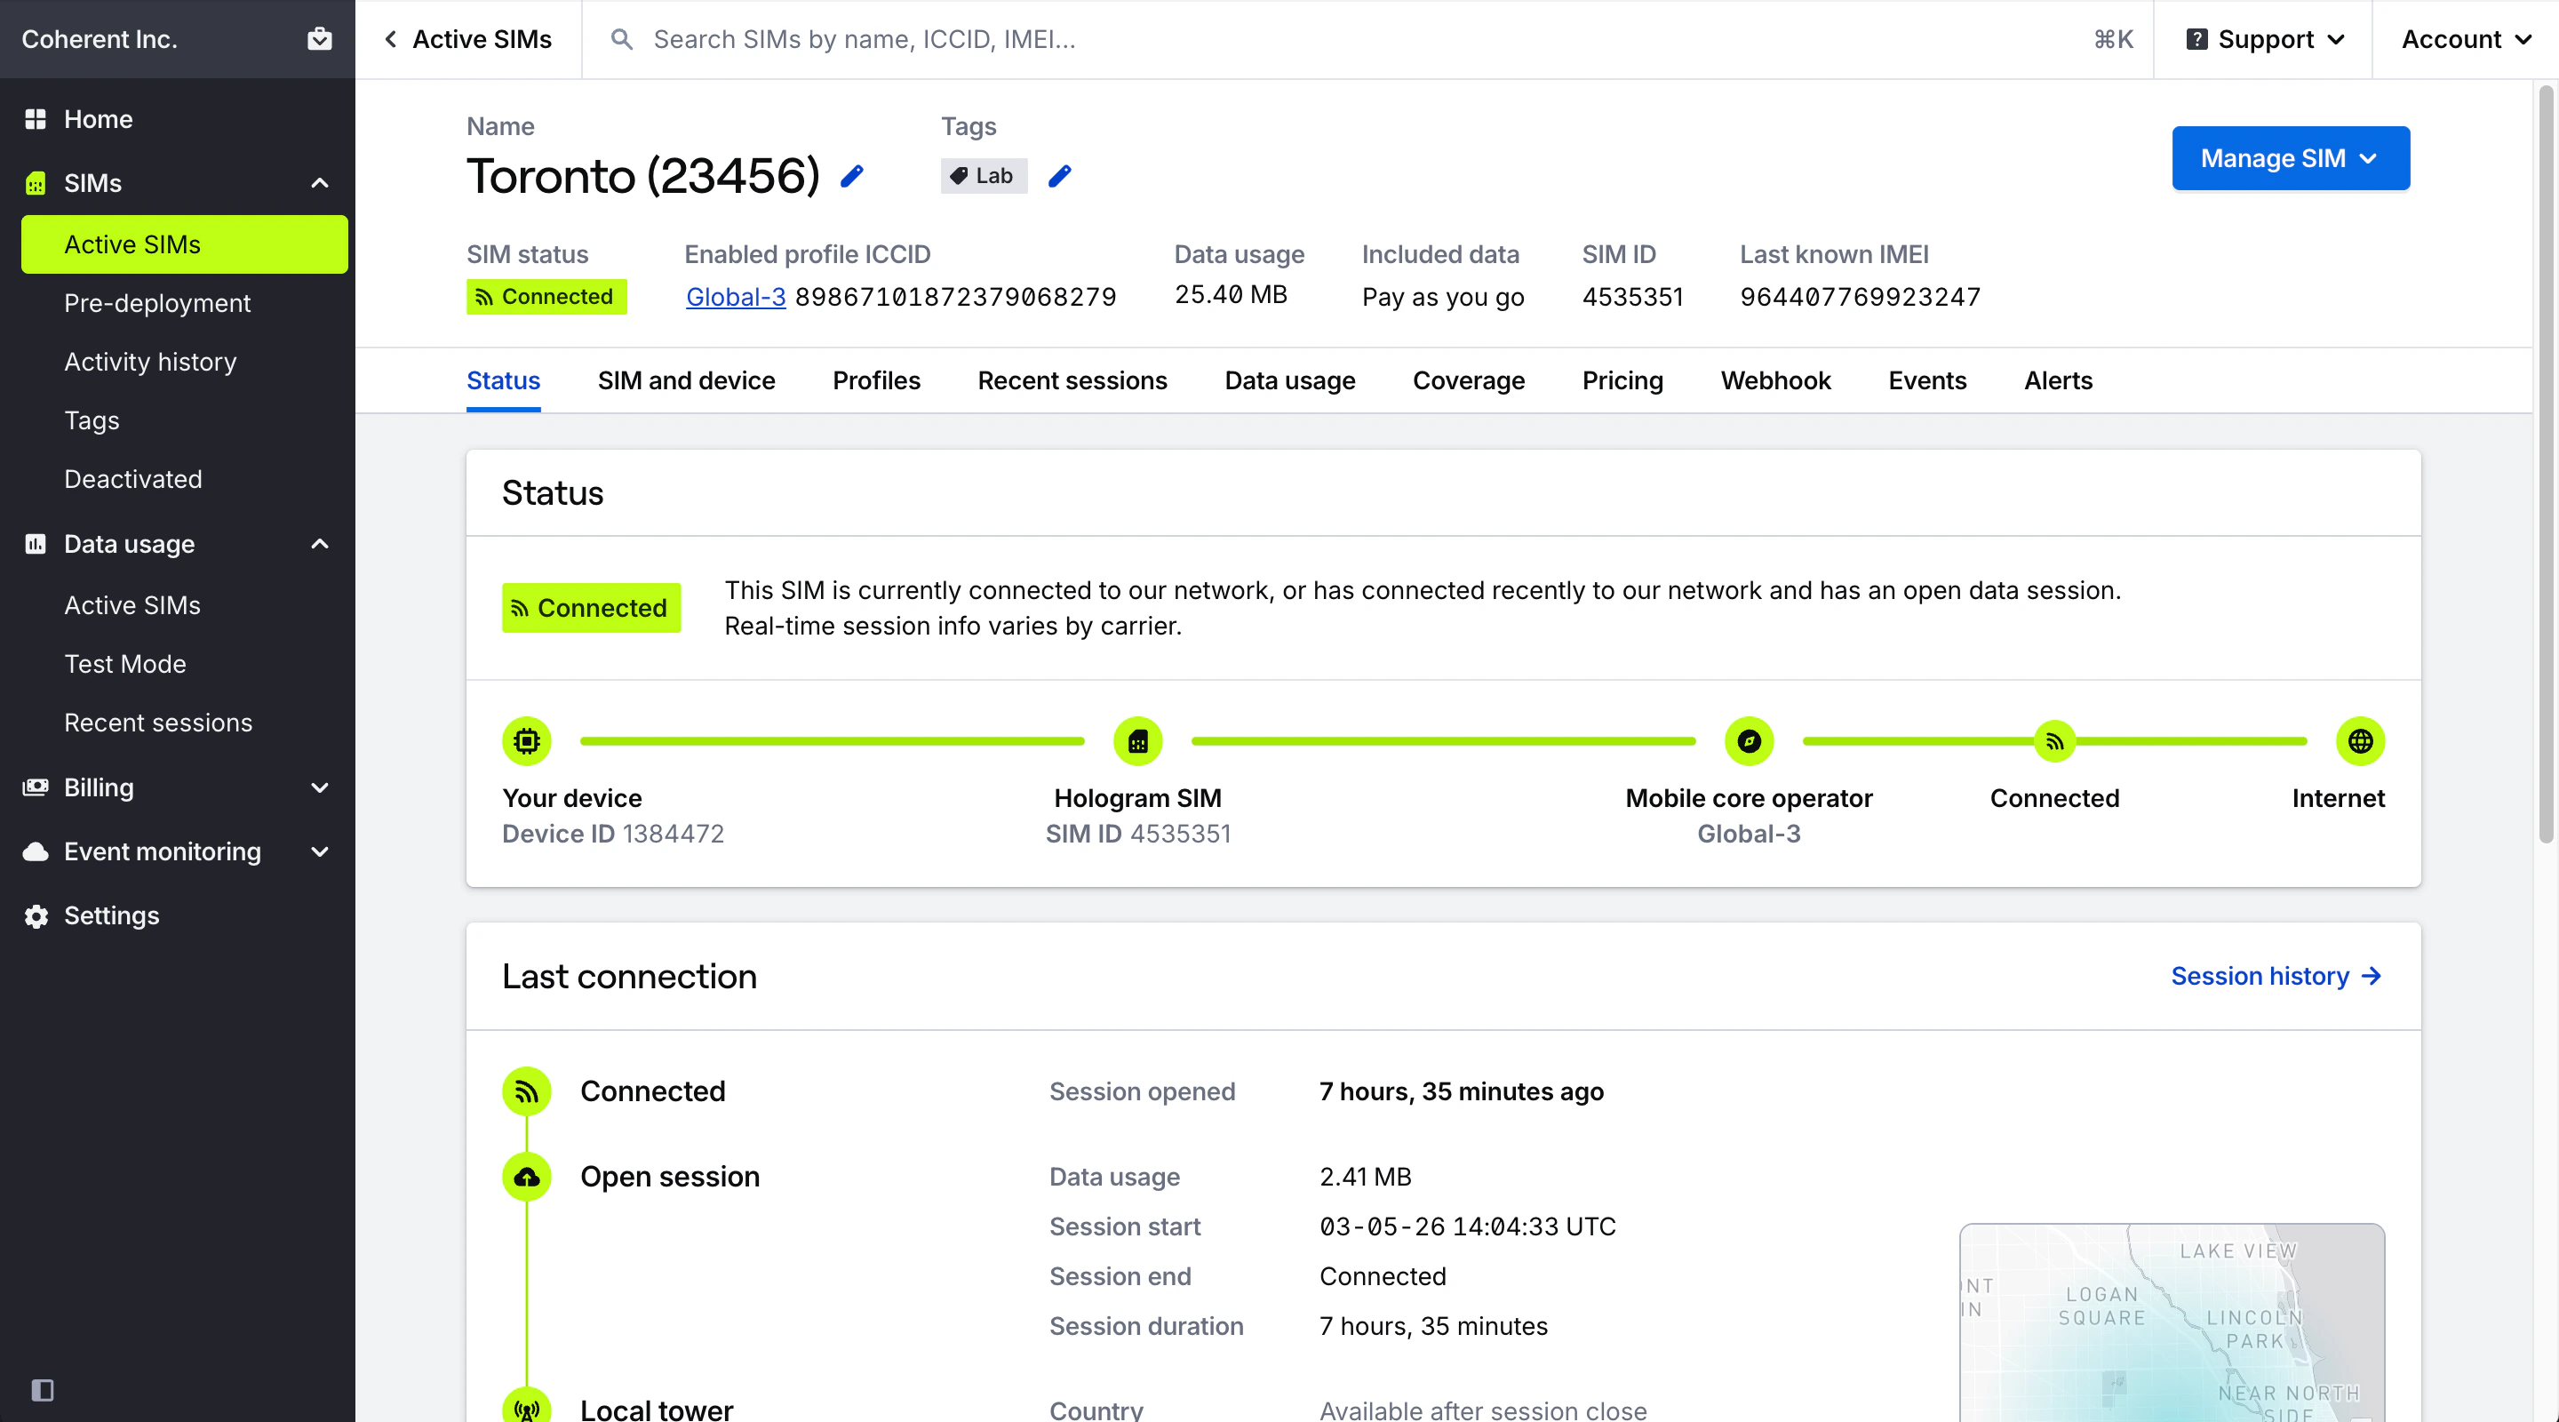The width and height of the screenshot is (2559, 1422).
Task: Click the Billing money icon
Action: tap(36, 787)
